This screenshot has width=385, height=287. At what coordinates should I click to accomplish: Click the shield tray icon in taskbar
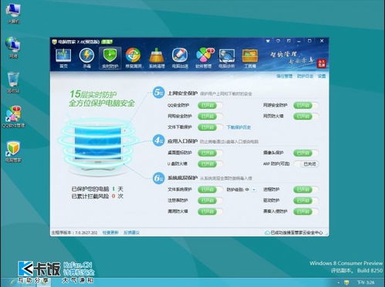click(x=346, y=282)
